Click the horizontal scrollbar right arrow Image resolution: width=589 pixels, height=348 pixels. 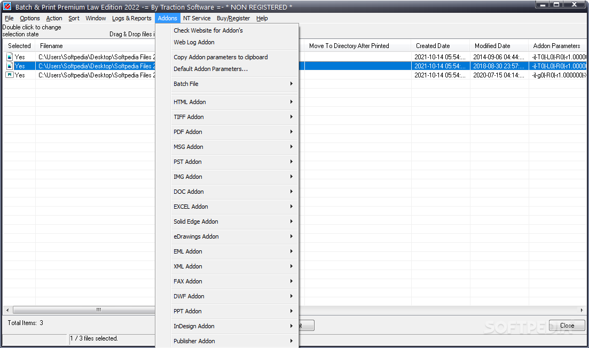[x=582, y=310]
